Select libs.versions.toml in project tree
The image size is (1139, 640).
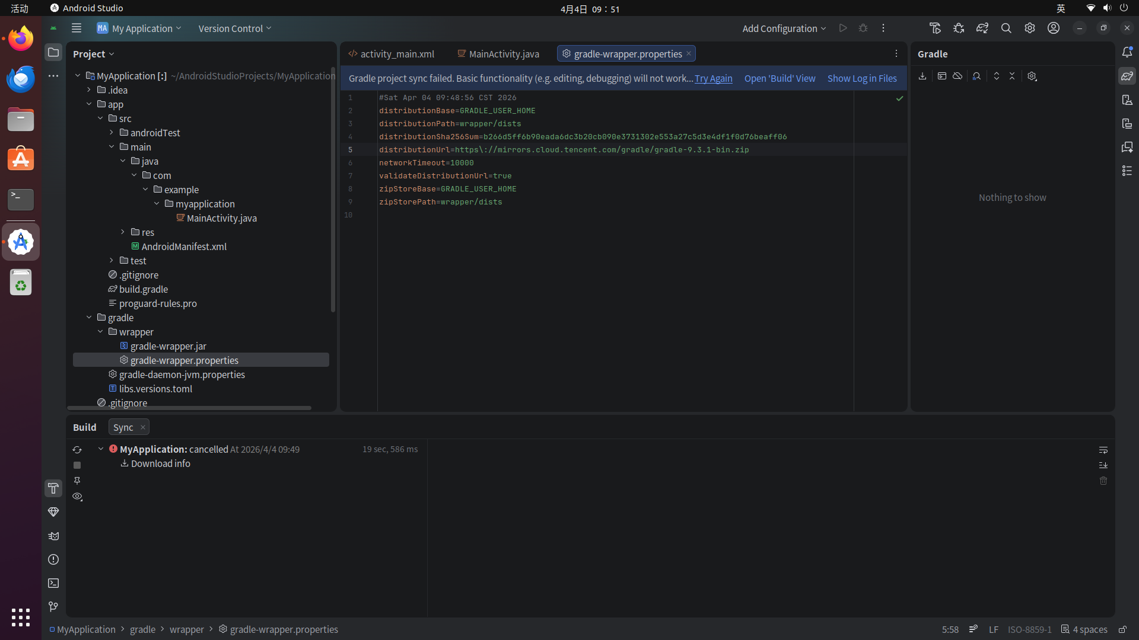(x=155, y=389)
